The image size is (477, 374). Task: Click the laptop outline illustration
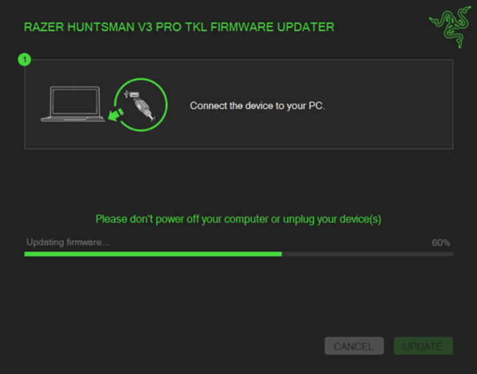(x=73, y=104)
